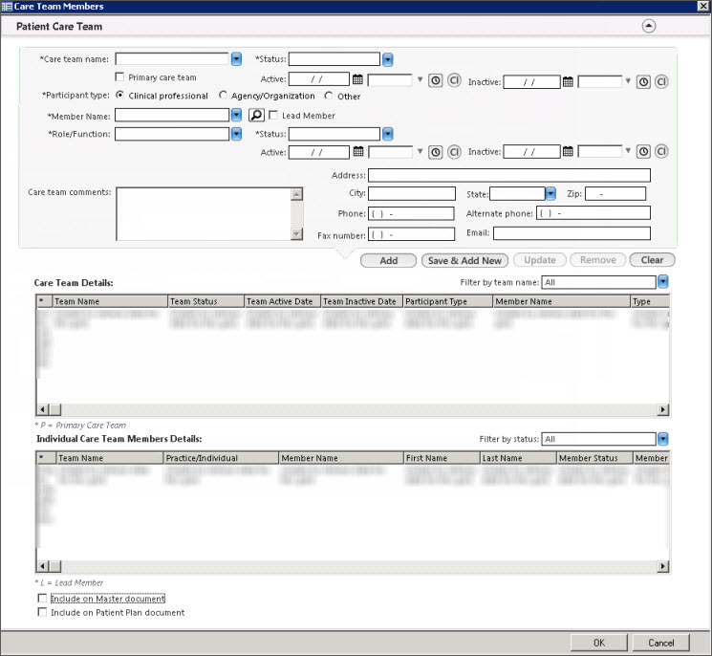Click the Save & Add New button
Viewport: 712px width, 656px height.
tap(464, 260)
